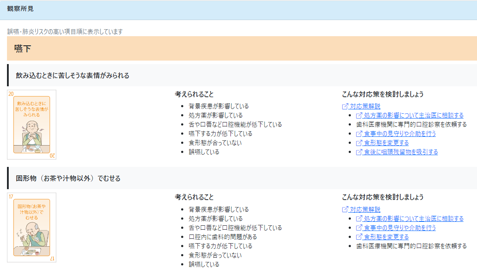The height and width of the screenshot is (275, 477).
Task: Click the 対応策解説 external-link icon in the 固形物 section
Action: (x=345, y=210)
